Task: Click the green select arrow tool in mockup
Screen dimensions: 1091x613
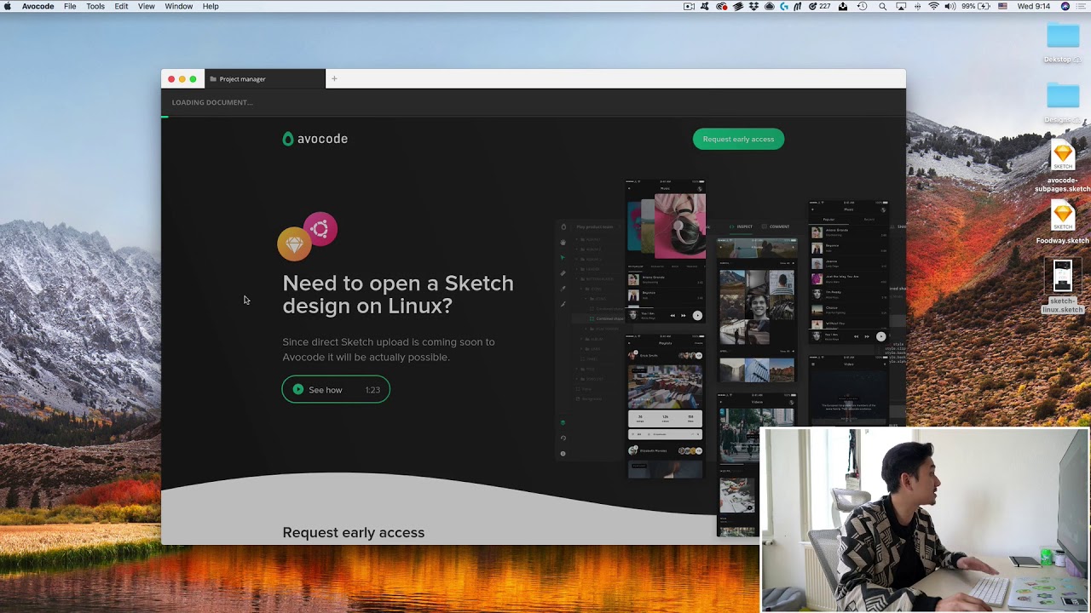Action: point(563,257)
